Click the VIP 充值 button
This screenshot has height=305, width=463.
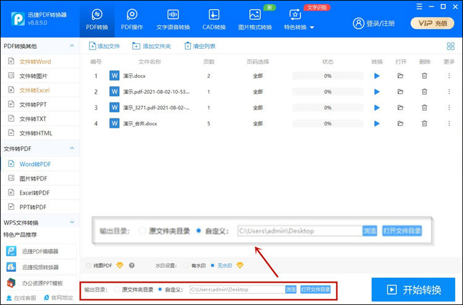[432, 23]
